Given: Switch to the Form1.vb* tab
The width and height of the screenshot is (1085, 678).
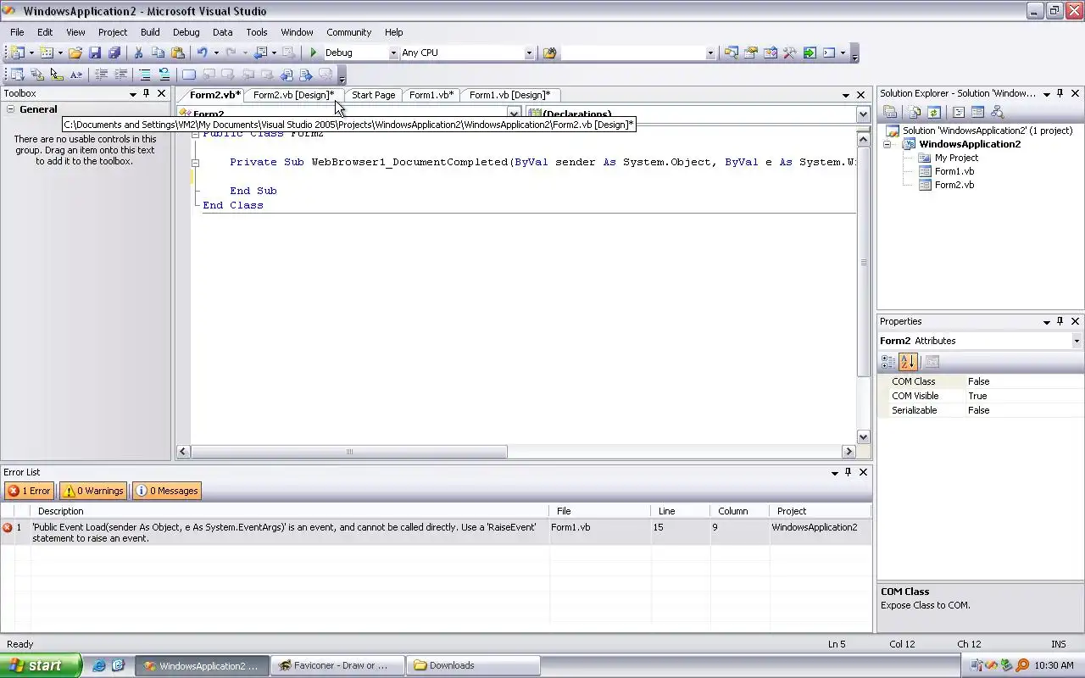Looking at the screenshot, I should pos(431,95).
